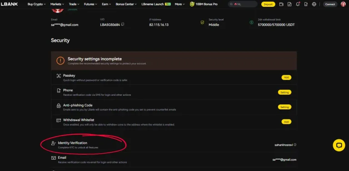Open the language globe icon
Viewport: 349px width, 171px height.
coord(314,4)
